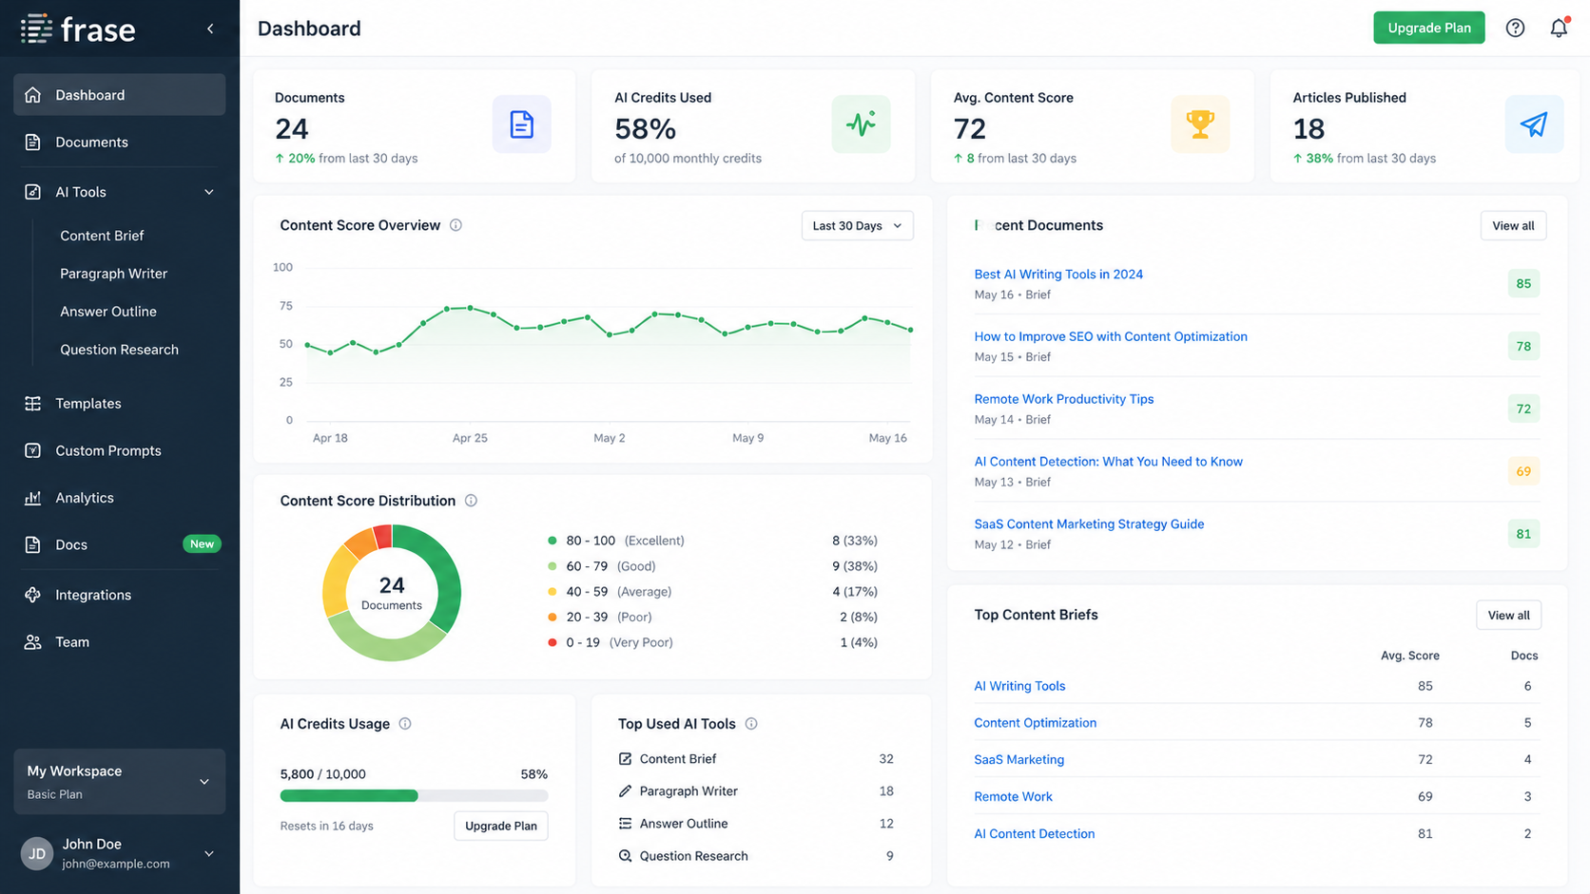Click the Remote Work content brief link
The image size is (1590, 894).
coord(1013,797)
